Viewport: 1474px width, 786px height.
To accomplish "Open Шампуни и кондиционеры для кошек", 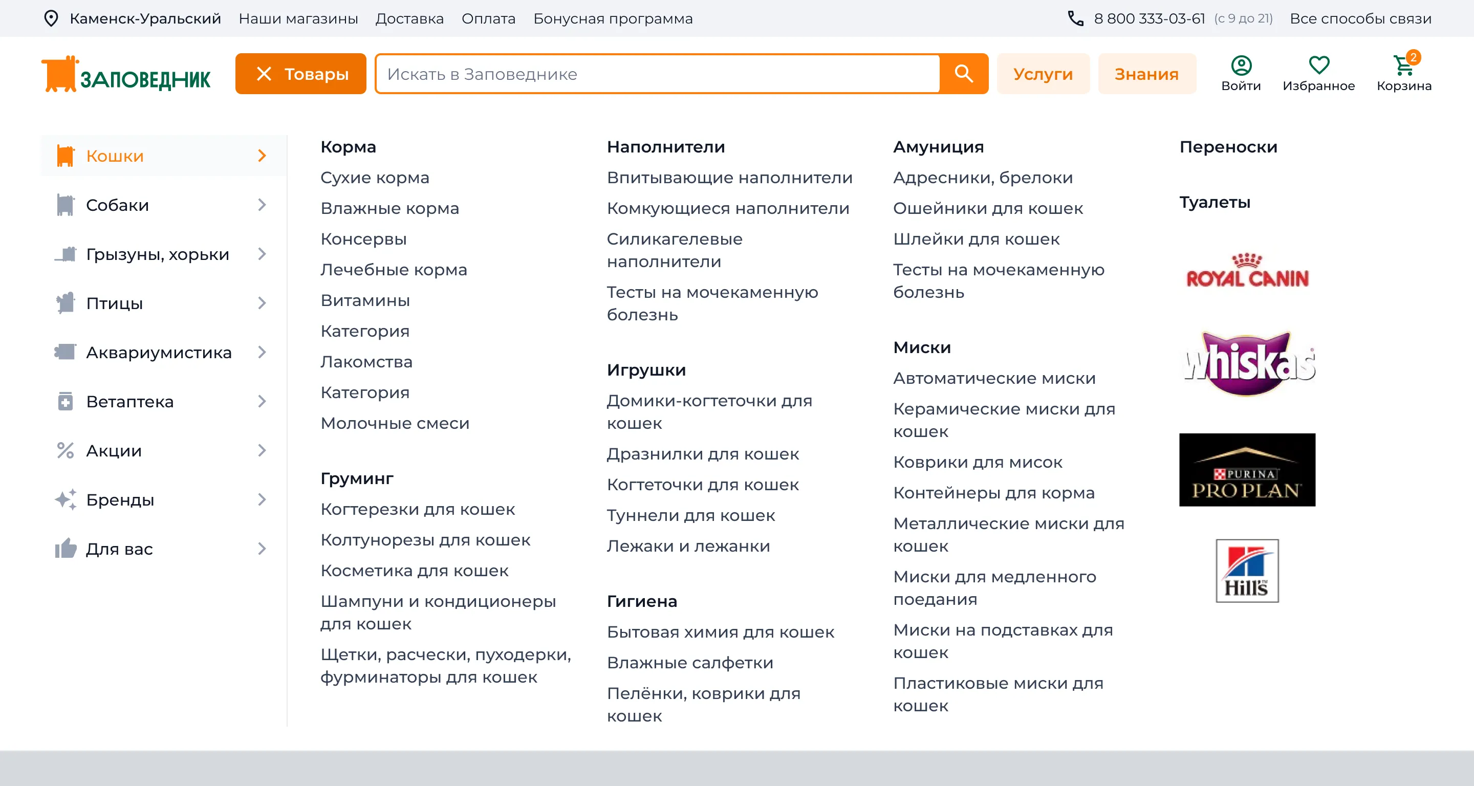I will point(438,613).
